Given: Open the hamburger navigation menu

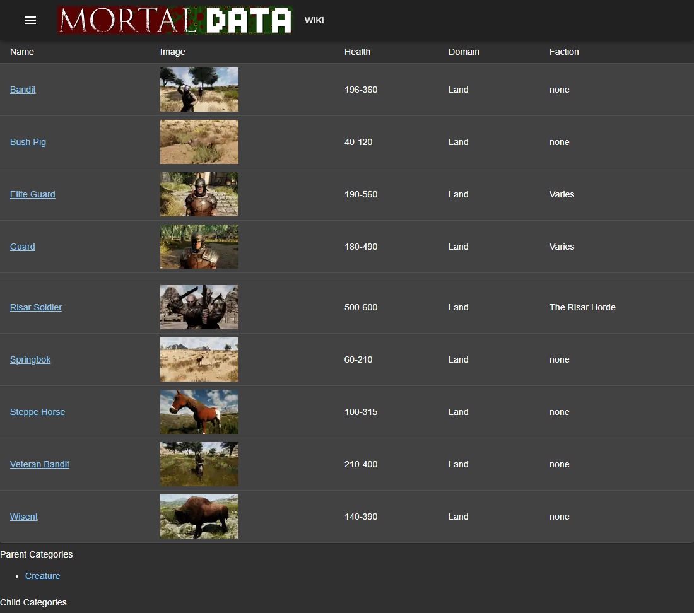Looking at the screenshot, I should click(30, 20).
